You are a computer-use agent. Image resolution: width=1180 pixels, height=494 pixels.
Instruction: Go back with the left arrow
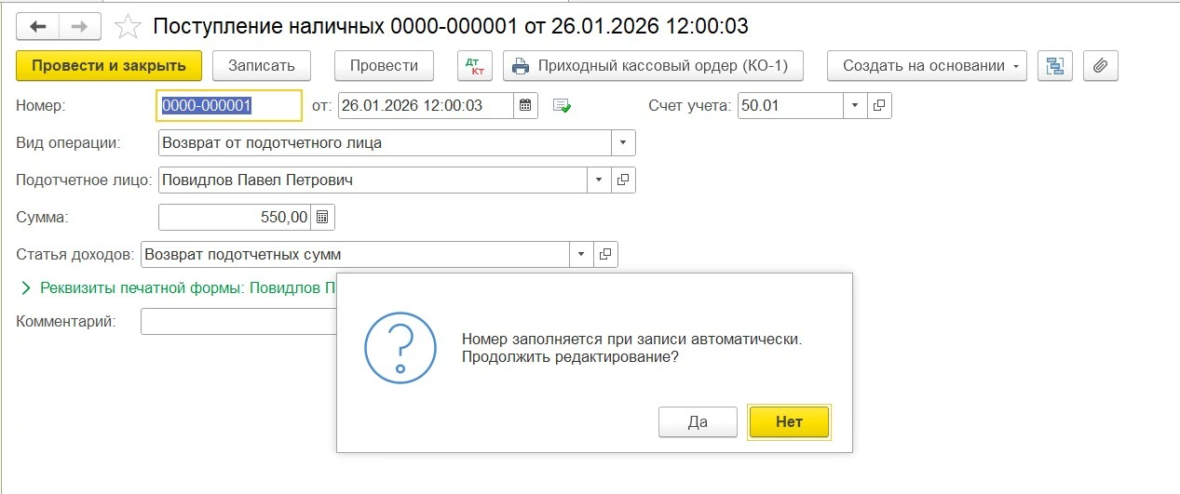tap(38, 26)
